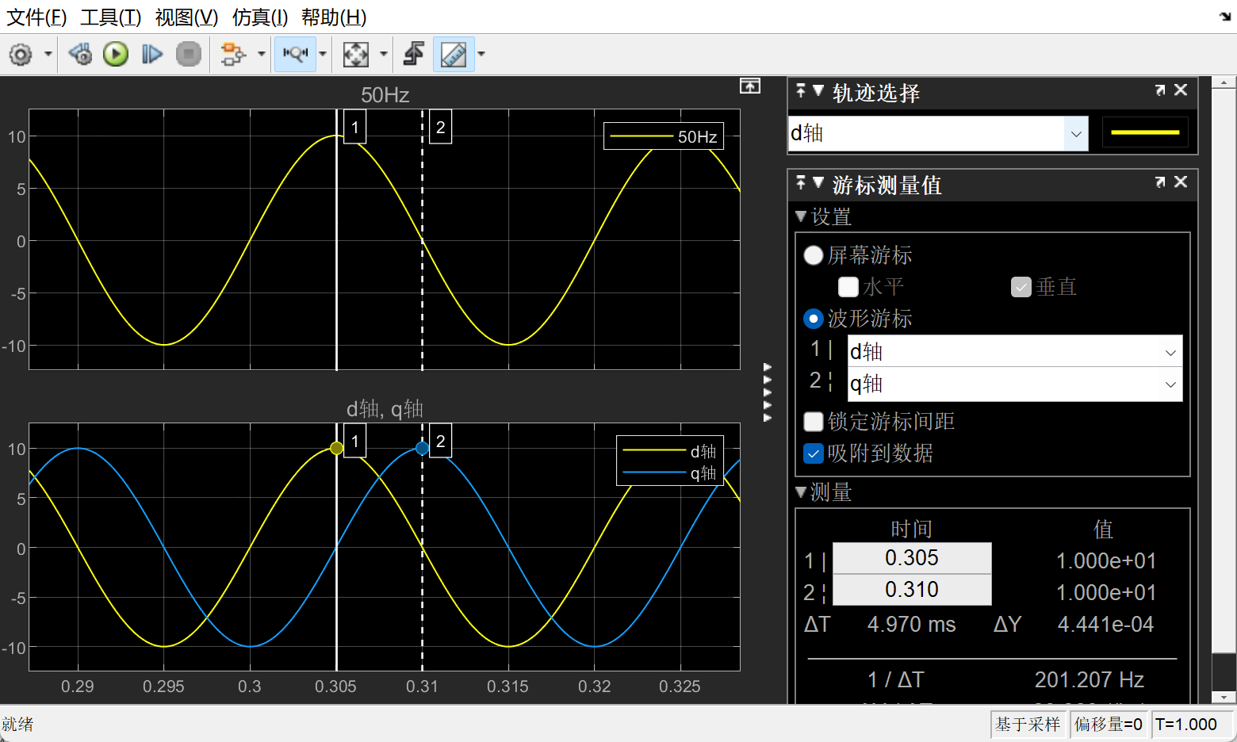Open the 工具(T) menu

pyautogui.click(x=110, y=17)
